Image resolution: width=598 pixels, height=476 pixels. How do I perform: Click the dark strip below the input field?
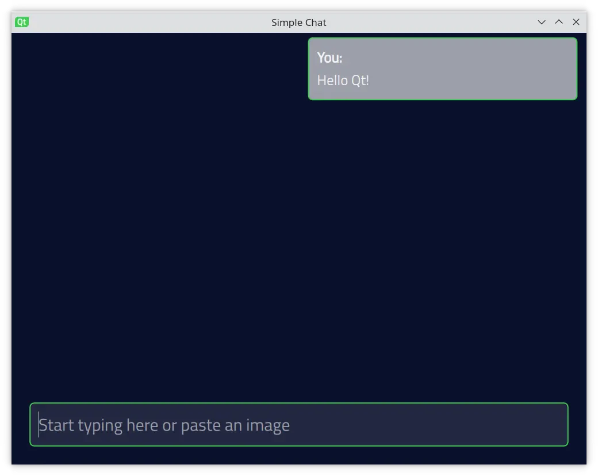(298, 455)
